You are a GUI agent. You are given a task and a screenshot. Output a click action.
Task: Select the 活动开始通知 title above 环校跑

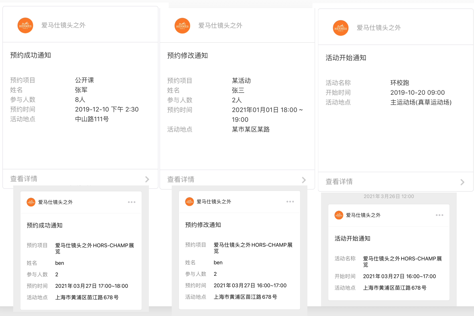pos(346,58)
